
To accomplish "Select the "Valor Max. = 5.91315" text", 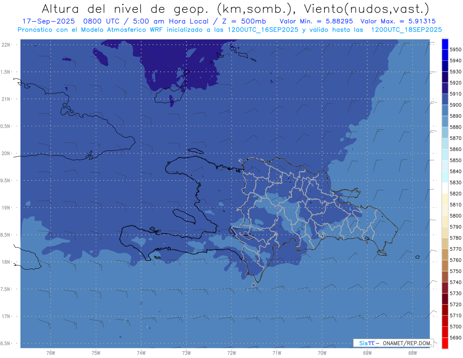I will [x=398, y=21].
